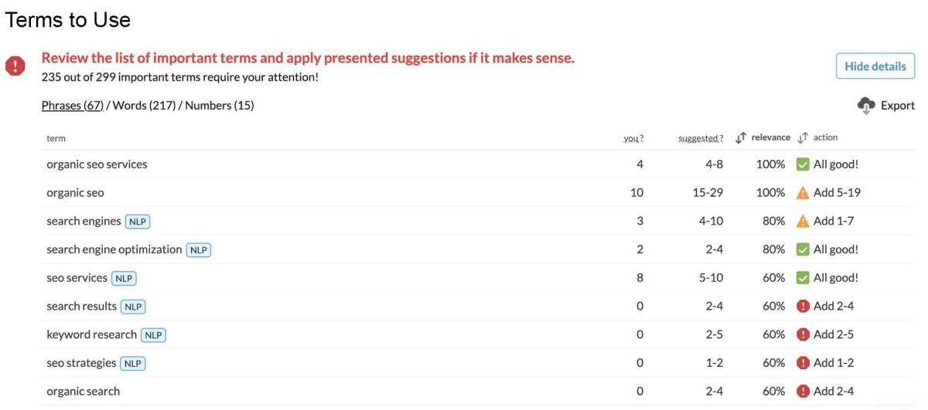
Task: Click the Export cloud download icon
Action: [x=866, y=106]
